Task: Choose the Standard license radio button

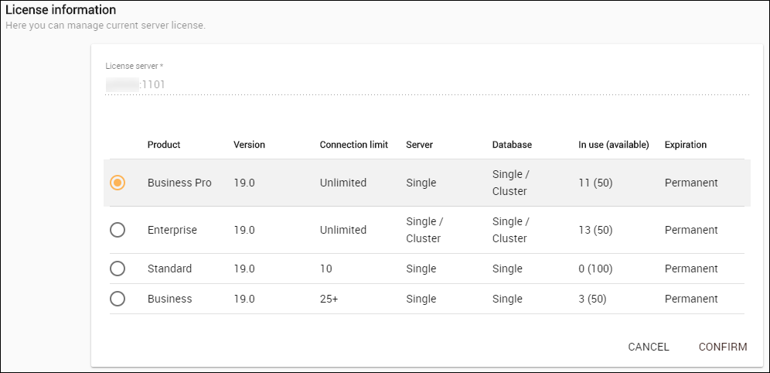Action: click(118, 269)
